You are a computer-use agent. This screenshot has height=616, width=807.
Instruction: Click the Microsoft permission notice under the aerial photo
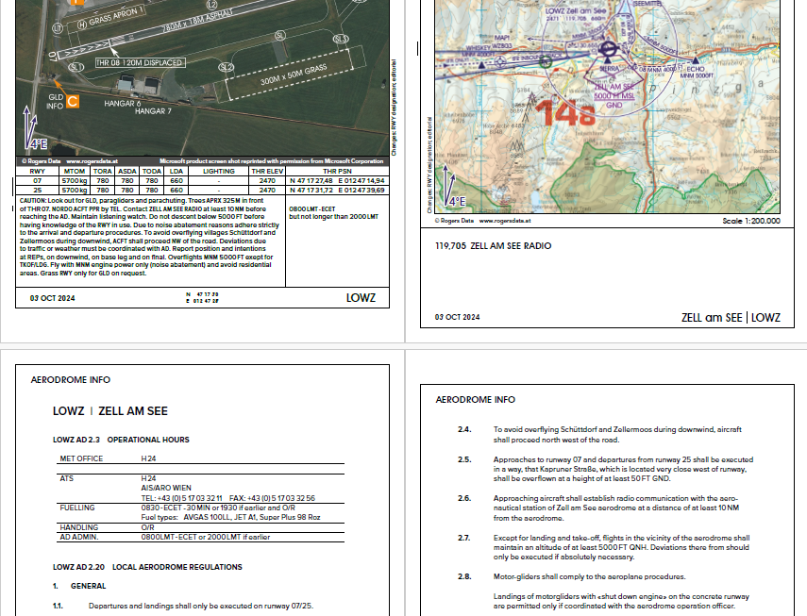(271, 161)
